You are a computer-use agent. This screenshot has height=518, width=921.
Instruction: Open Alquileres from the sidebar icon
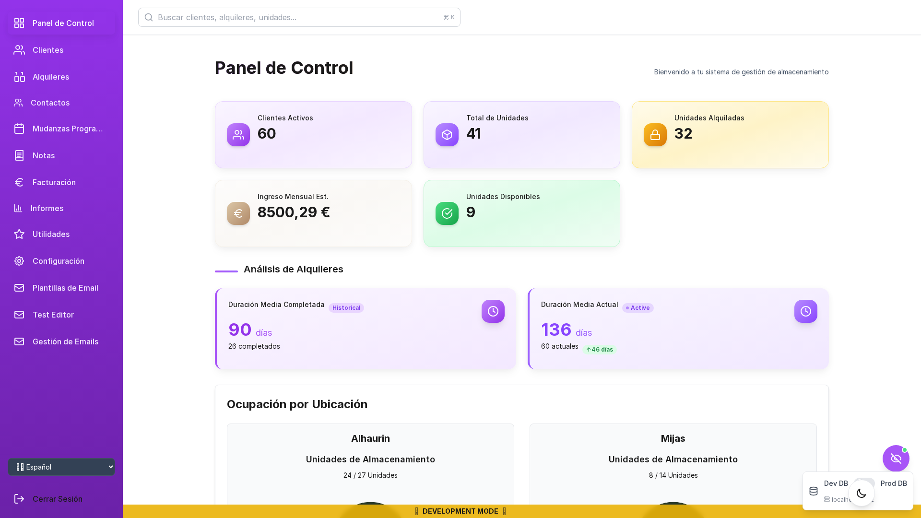[x=19, y=77]
